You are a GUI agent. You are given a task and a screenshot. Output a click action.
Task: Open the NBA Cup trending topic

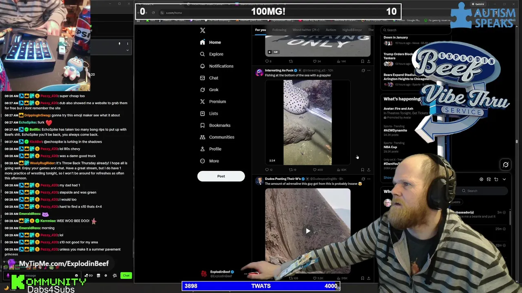[390, 147]
